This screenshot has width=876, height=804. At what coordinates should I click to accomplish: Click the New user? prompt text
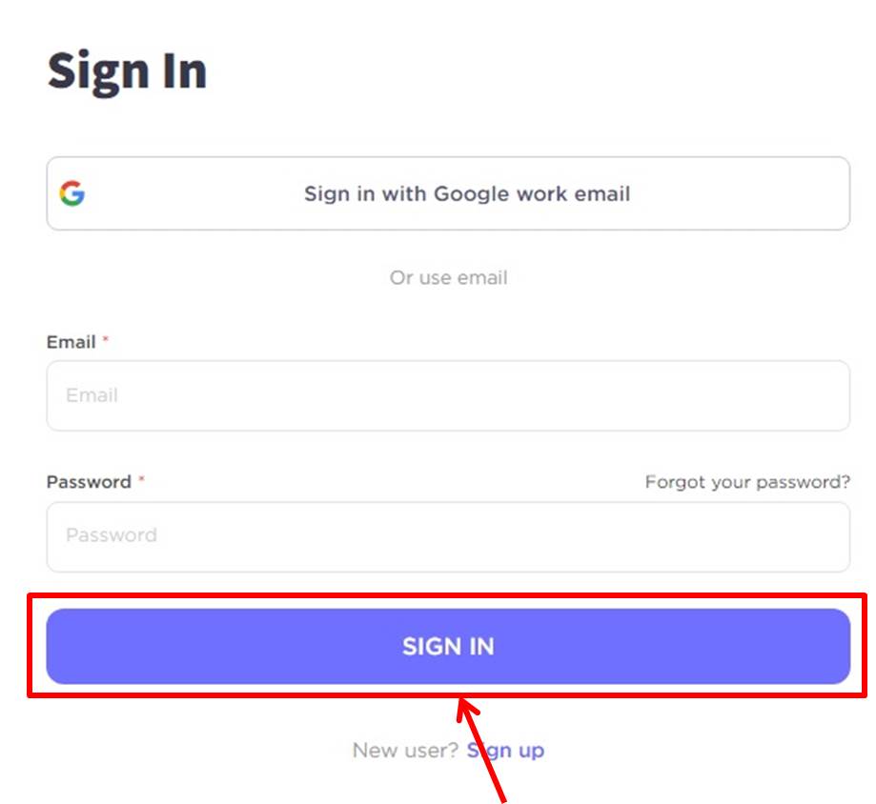click(x=405, y=751)
